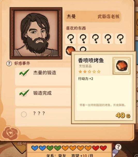Click the first blue heart in affection bar
This screenshot has width=138, height=157.
click(35, 148)
